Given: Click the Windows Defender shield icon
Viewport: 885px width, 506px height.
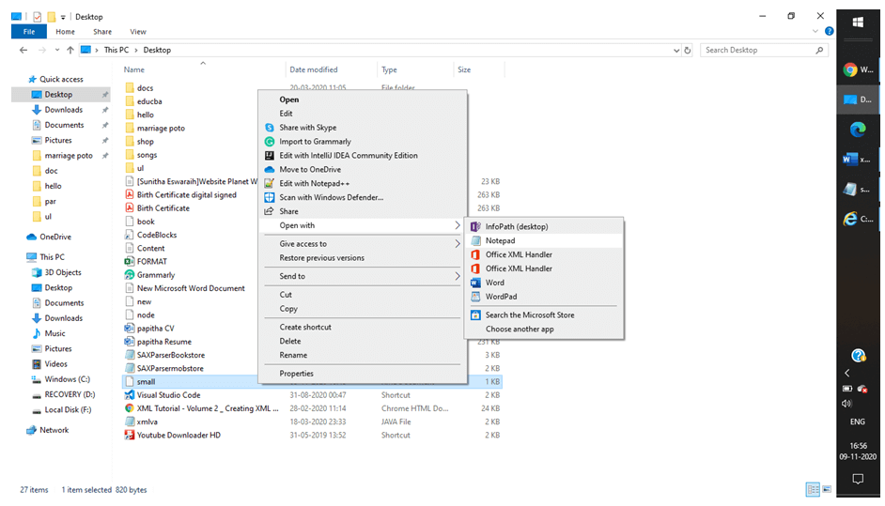Looking at the screenshot, I should [x=270, y=197].
